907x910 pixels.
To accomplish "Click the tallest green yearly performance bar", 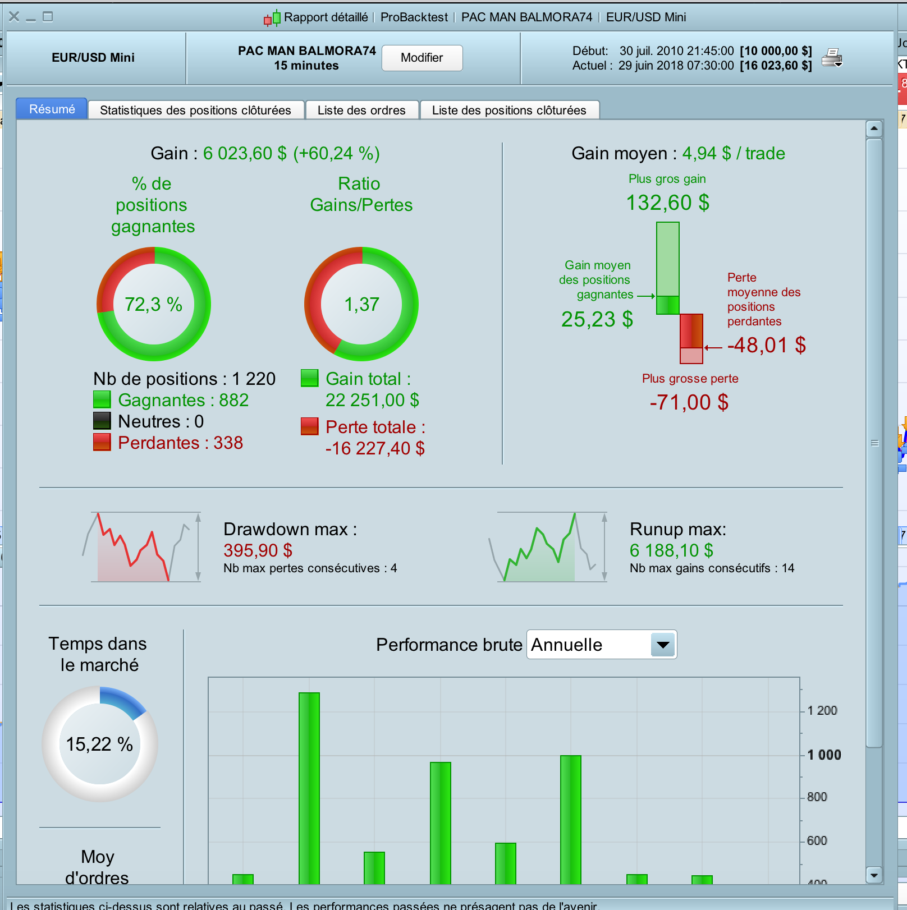I will 309,788.
